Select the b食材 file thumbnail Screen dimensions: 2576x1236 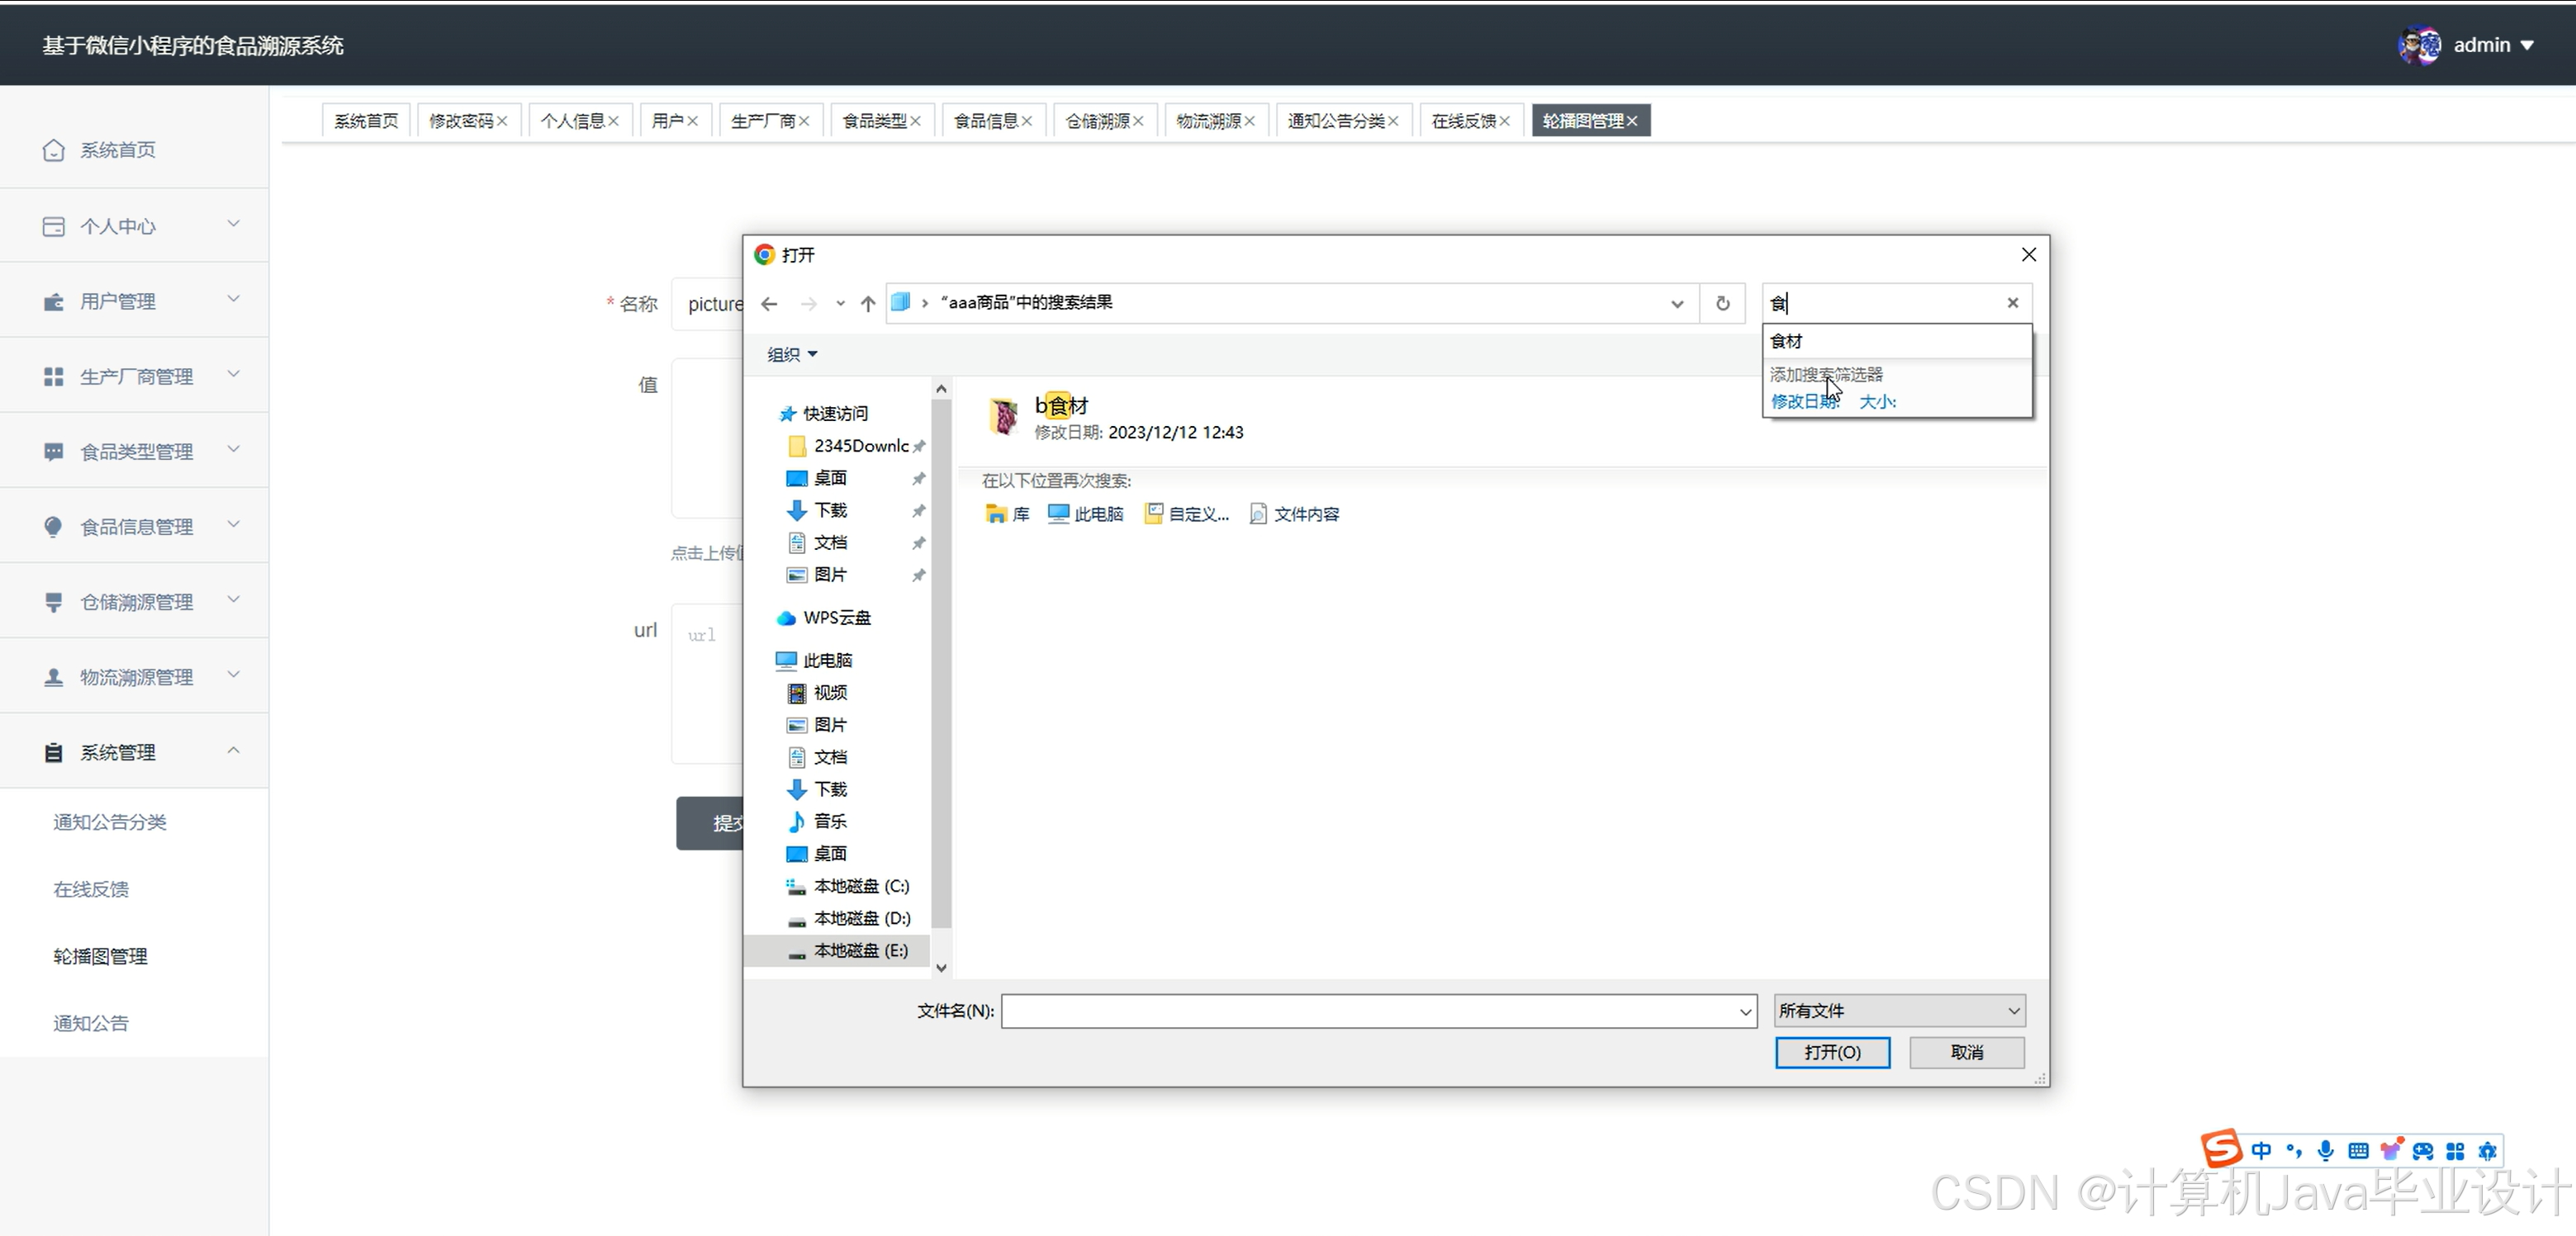1003,417
